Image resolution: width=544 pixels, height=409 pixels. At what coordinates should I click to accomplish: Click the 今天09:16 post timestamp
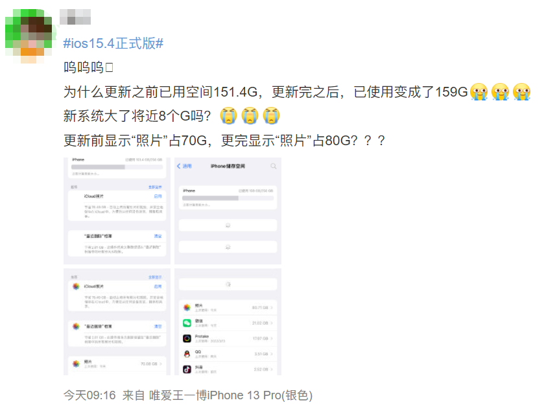(89, 395)
